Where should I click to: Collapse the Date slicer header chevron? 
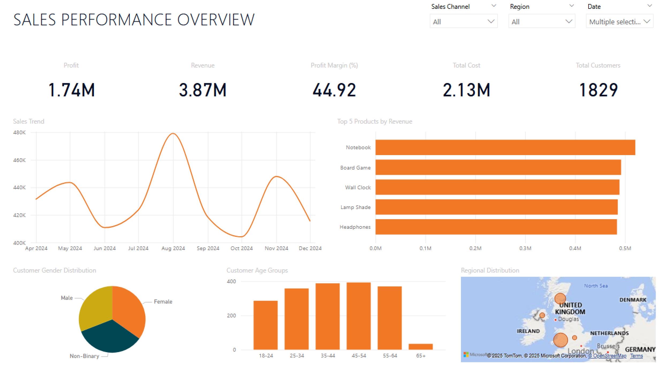(x=650, y=6)
